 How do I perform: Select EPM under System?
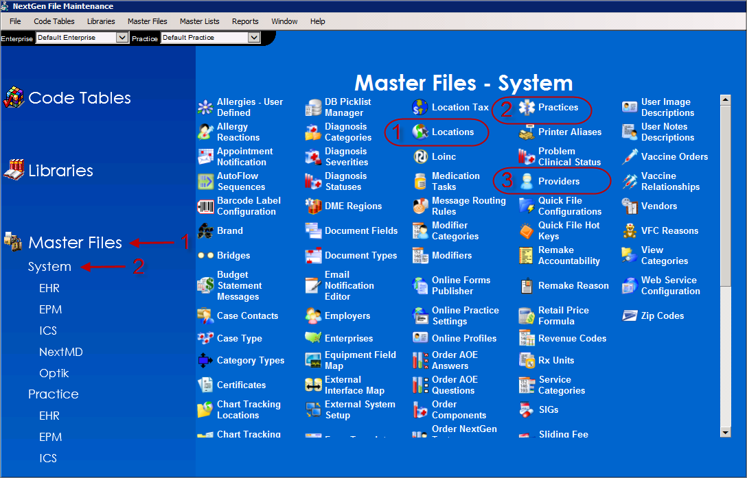click(51, 309)
